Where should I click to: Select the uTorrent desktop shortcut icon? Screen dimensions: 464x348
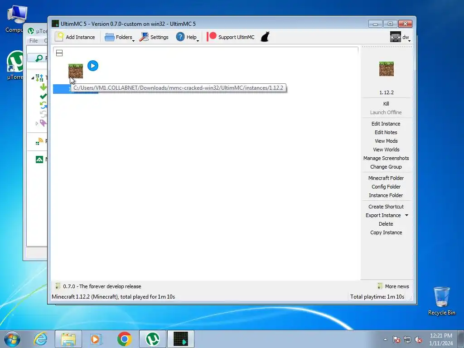click(x=15, y=65)
